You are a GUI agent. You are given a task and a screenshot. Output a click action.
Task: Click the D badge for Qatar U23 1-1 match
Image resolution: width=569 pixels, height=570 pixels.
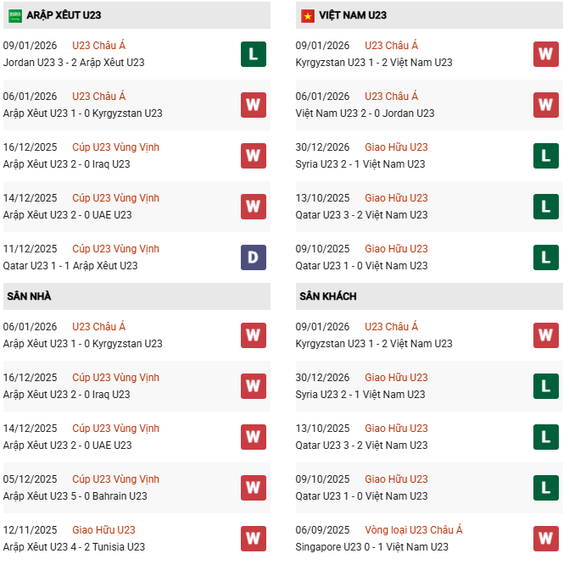(x=253, y=257)
